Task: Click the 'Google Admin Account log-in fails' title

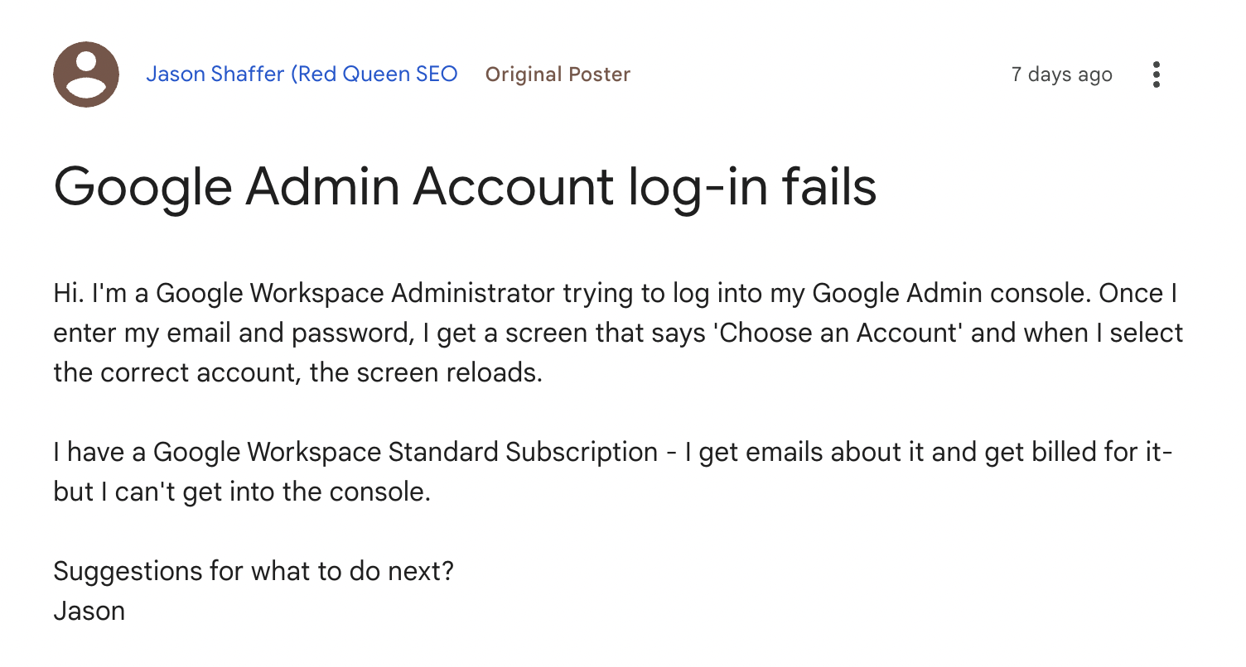Action: click(465, 186)
